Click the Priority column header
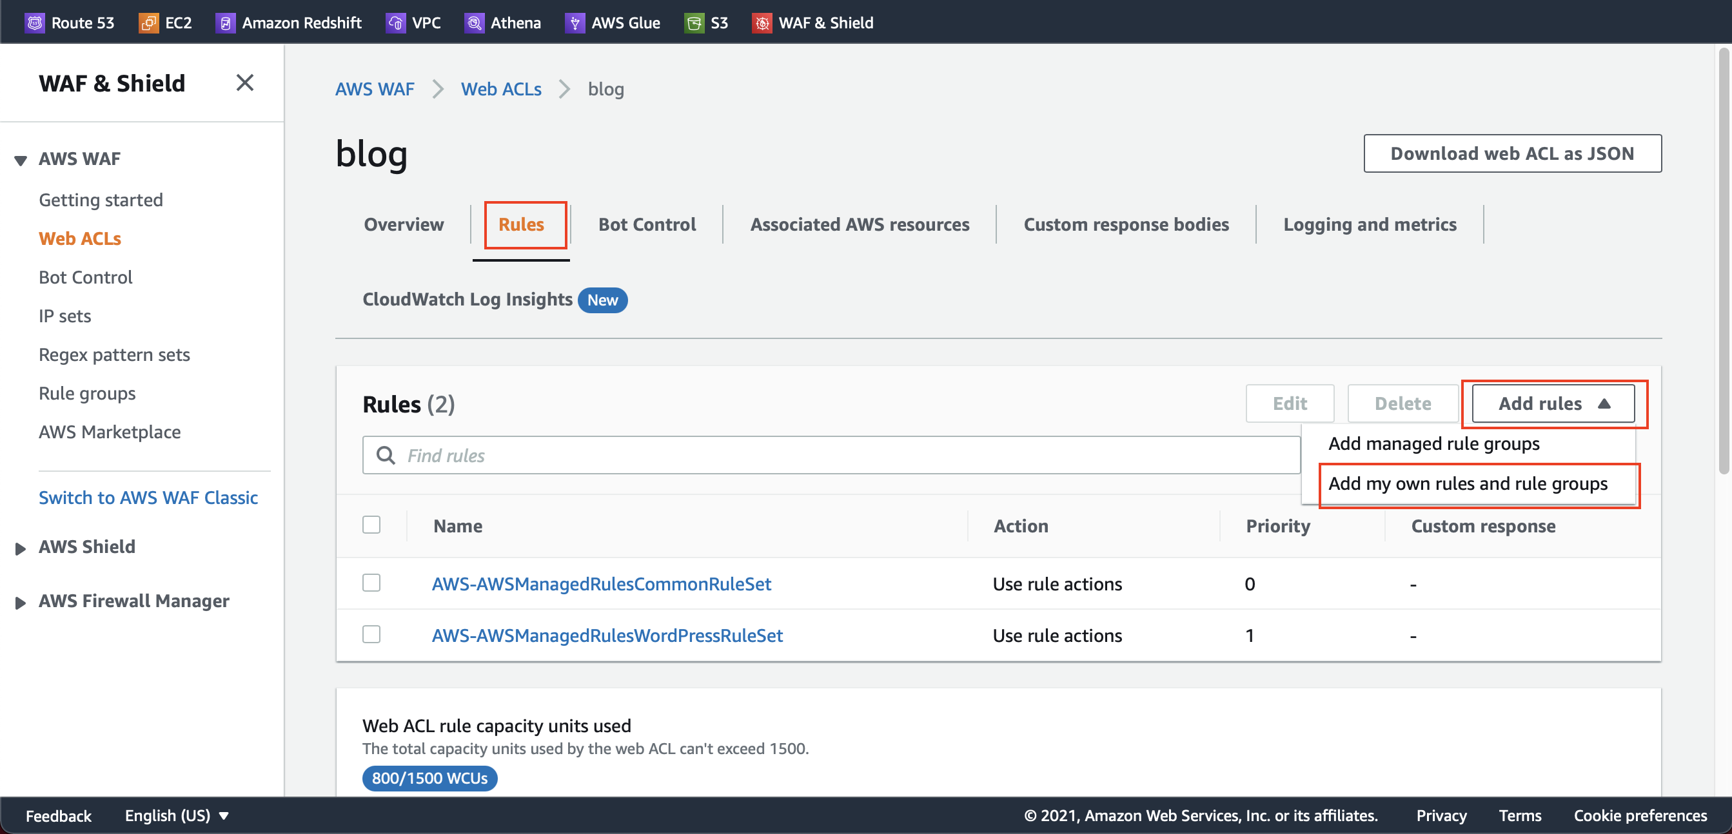This screenshot has height=834, width=1732. pos(1277,525)
